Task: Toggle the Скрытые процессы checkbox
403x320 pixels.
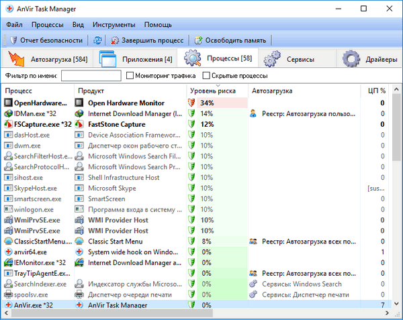Action: [206, 76]
